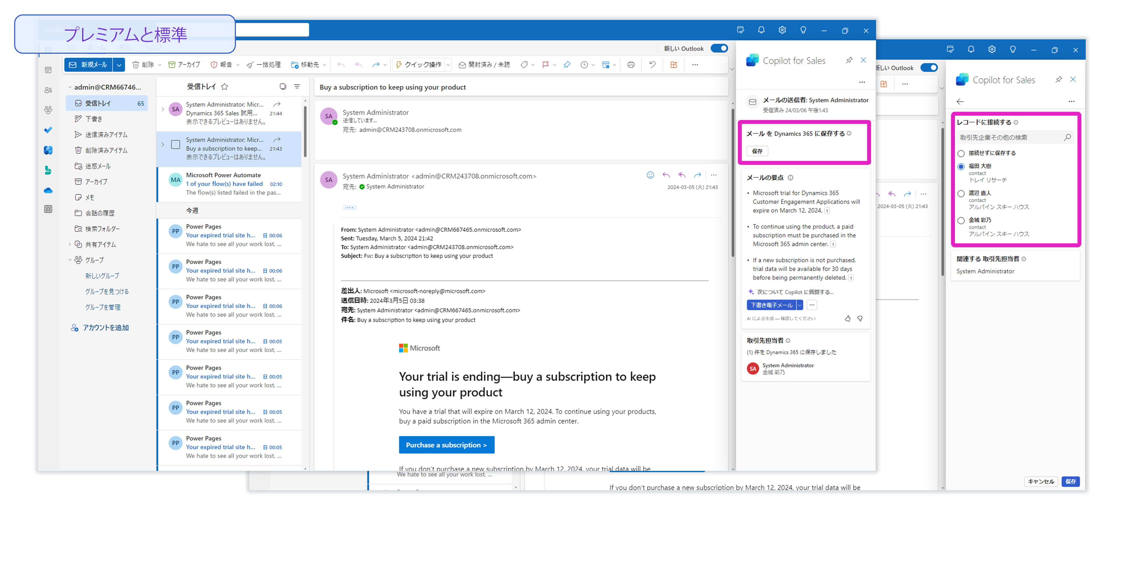Click the アーカイブ toolbar icon
Image resolution: width=1123 pixels, height=566 pixels.
[172, 64]
